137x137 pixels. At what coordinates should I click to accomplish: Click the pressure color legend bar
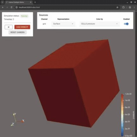tap(122, 115)
